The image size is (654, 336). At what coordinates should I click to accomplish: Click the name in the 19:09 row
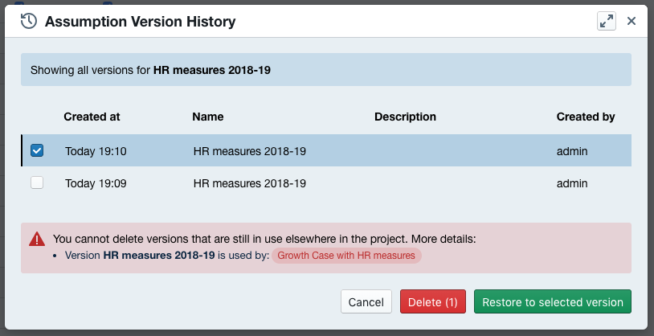(249, 183)
